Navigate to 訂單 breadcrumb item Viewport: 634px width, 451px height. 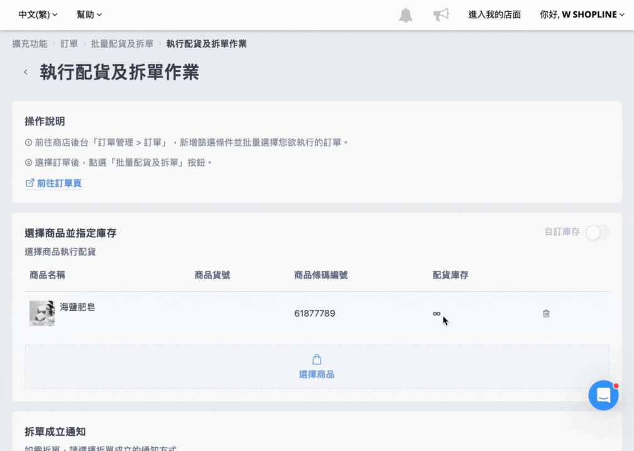pos(69,43)
